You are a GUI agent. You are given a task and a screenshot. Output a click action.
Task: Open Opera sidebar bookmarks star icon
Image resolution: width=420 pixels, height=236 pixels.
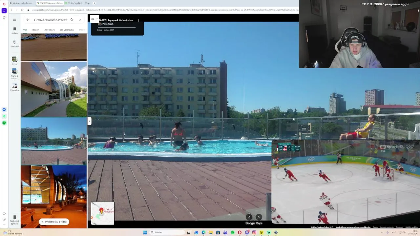pyautogui.click(x=4, y=17)
